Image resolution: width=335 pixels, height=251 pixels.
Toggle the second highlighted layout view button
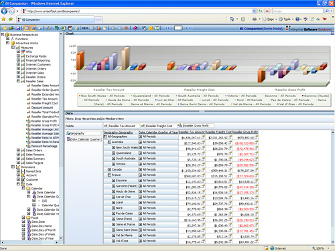[x=33, y=28]
